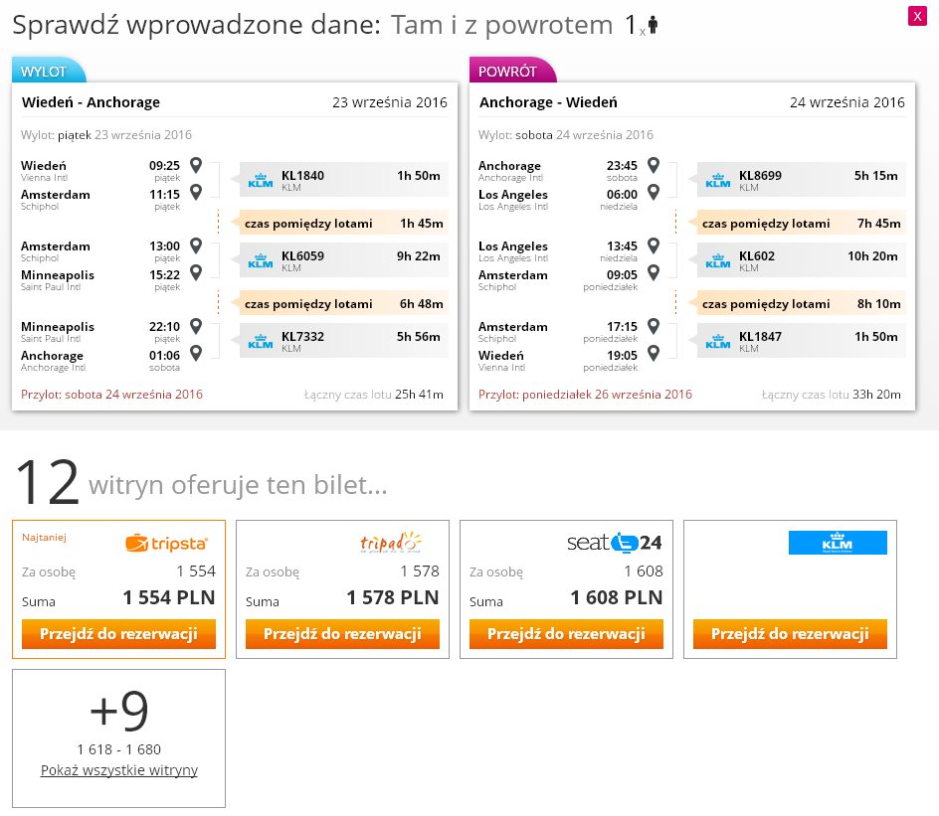Go to reservation on KLM offer
The image size is (939, 816).
(x=790, y=634)
